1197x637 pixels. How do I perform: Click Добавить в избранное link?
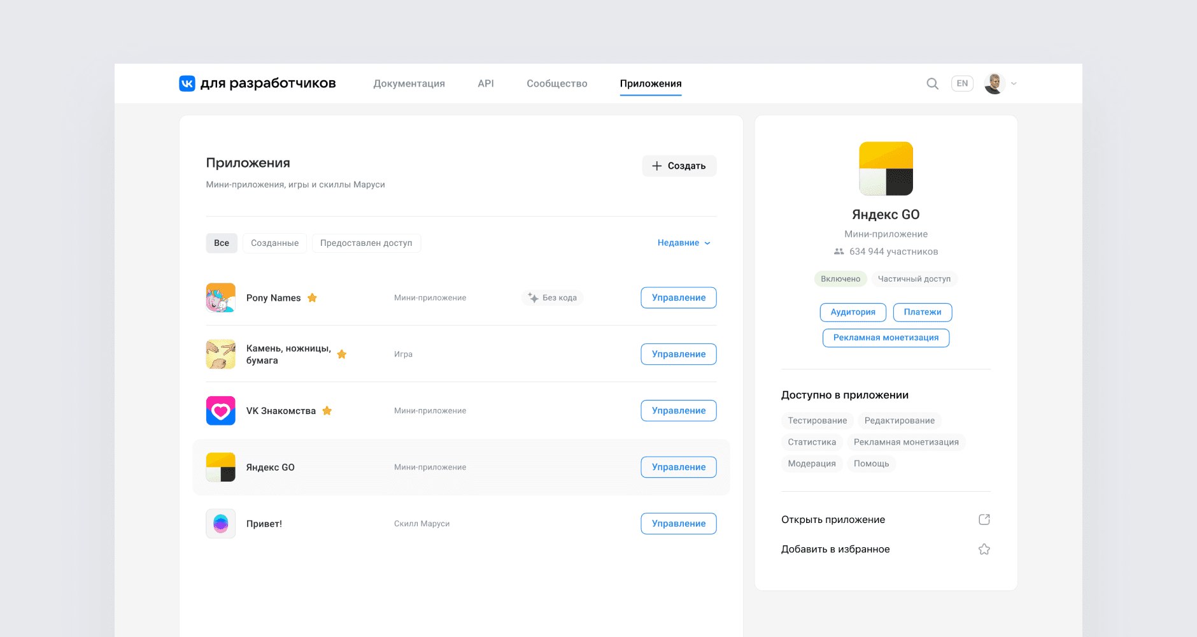pos(835,549)
